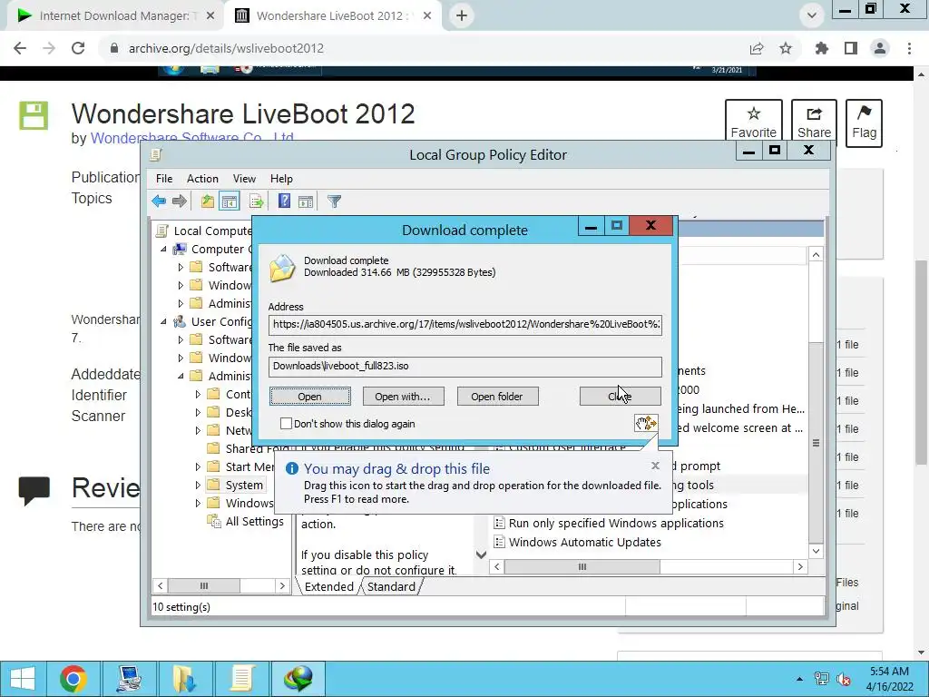Viewport: 929px width, 697px height.
Task: Click the file saved as path field
Action: click(x=464, y=367)
